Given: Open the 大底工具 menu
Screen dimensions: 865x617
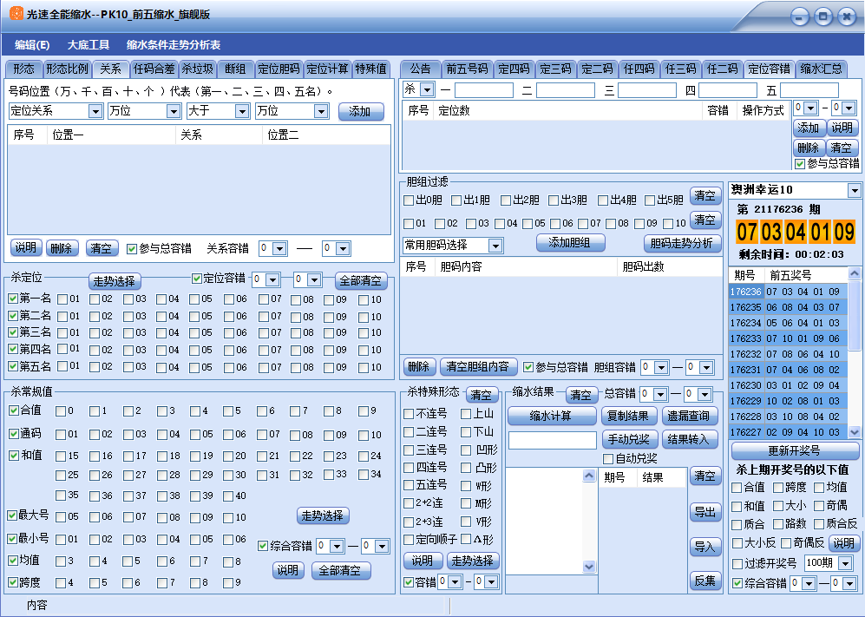Looking at the screenshot, I should pos(88,45).
